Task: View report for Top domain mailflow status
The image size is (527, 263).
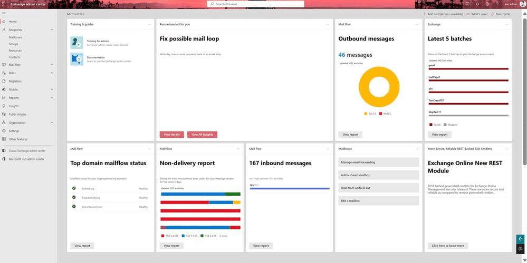Action: [x=82, y=246]
